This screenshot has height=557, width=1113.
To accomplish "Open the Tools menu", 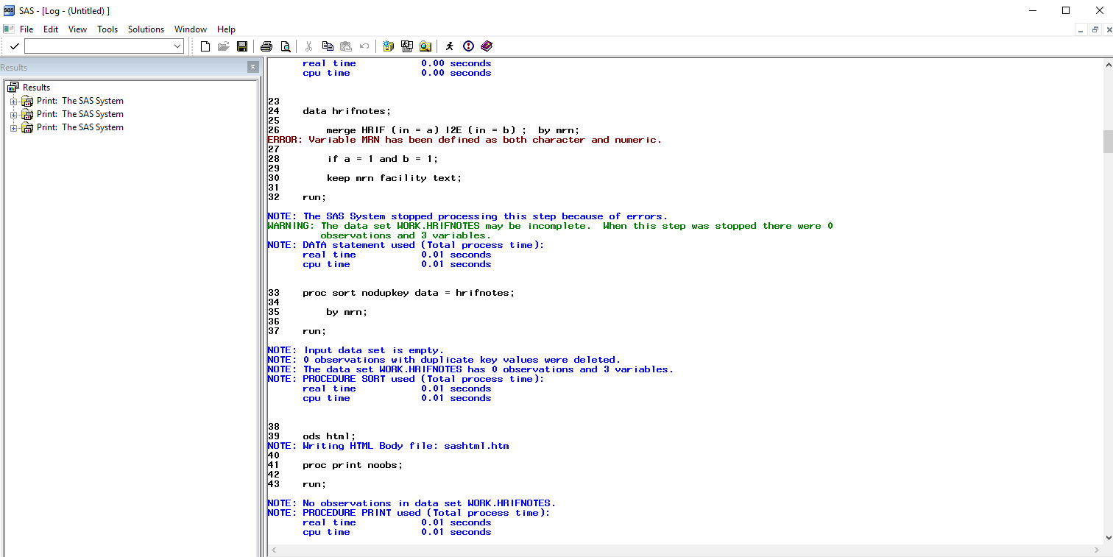I will click(107, 29).
